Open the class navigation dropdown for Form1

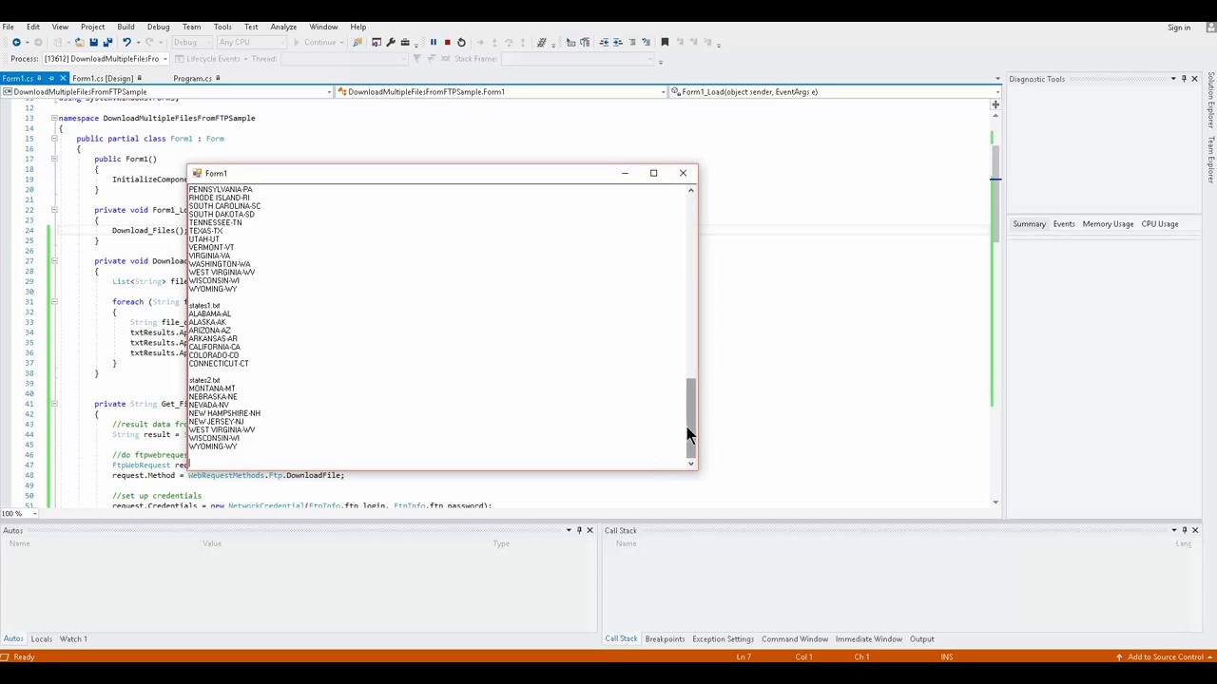[x=501, y=92]
